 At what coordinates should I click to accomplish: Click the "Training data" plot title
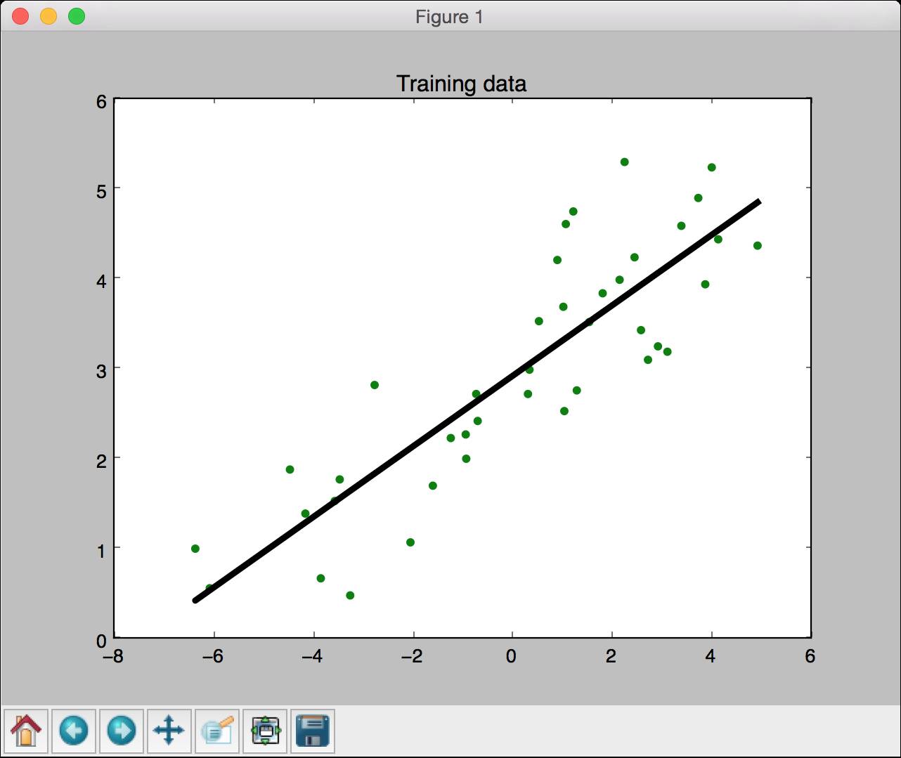click(462, 84)
